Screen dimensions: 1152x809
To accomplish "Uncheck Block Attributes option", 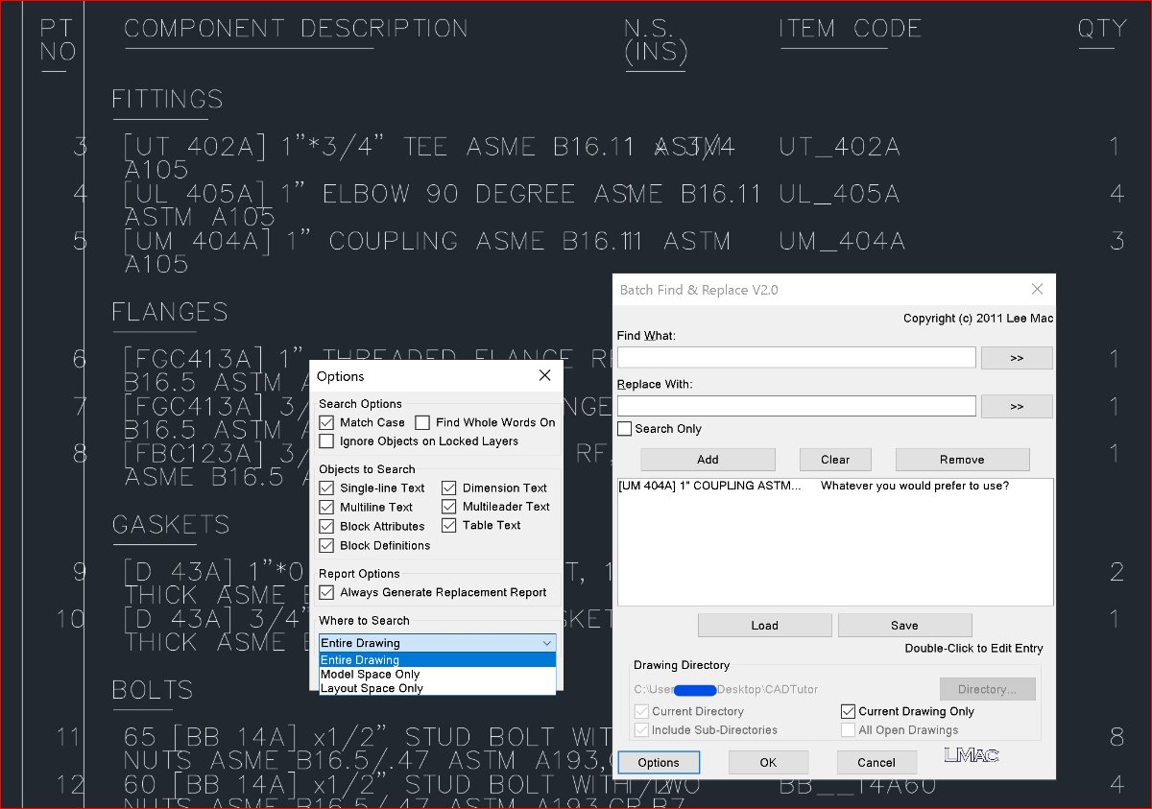I will tap(326, 526).
